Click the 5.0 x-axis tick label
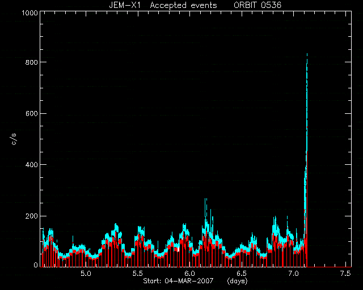Image resolution: width=363 pixels, height=290 pixels. point(86,274)
